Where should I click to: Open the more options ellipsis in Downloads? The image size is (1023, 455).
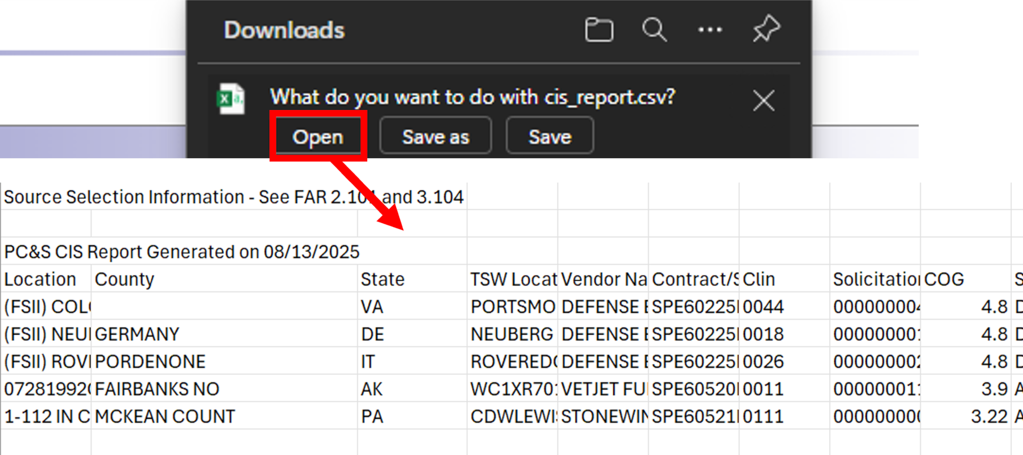click(x=710, y=30)
